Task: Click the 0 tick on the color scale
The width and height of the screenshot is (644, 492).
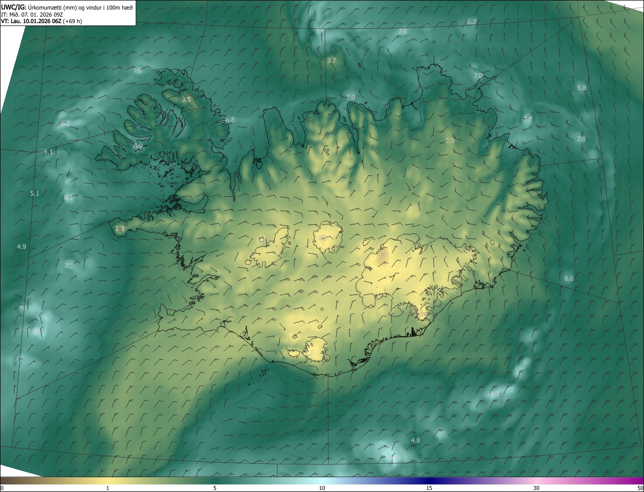Action: pos(2,488)
